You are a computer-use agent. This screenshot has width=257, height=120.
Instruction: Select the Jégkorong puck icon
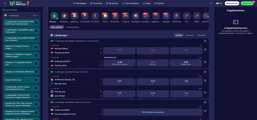(156, 16)
